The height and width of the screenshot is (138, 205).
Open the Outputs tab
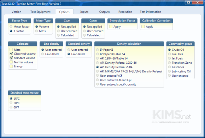pos(104,12)
